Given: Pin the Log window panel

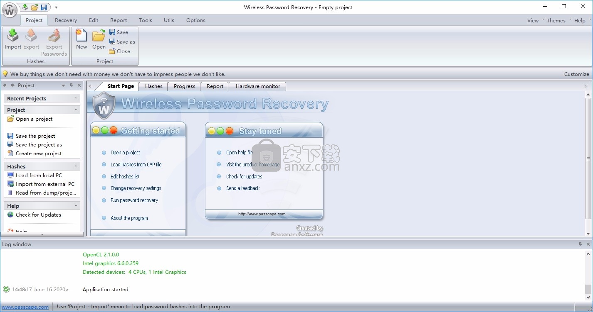Looking at the screenshot, I should point(580,244).
